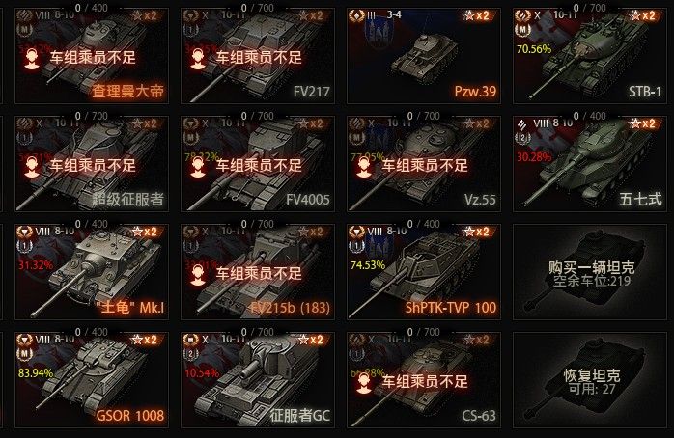Click the x2 star bonus icon on Pzw.39
This screenshot has height=438, width=674.
477,15
